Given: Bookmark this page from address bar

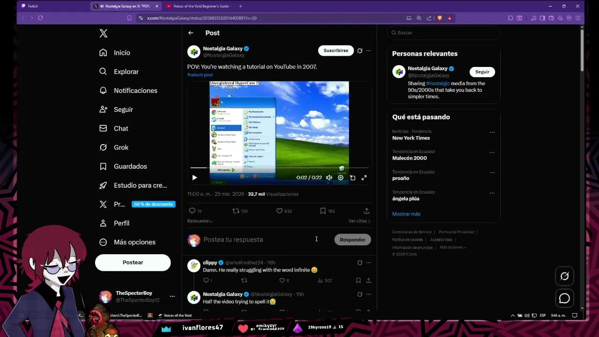Looking at the screenshot, I should coord(129,18).
